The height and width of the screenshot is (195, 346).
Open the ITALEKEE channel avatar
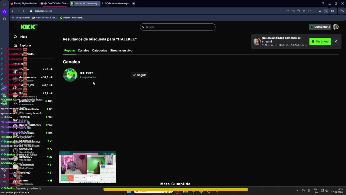click(x=70, y=75)
